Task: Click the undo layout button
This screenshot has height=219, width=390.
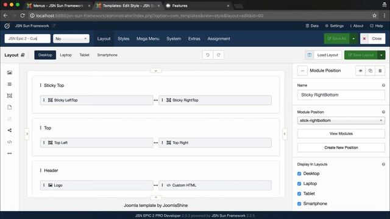Action: 208,55
